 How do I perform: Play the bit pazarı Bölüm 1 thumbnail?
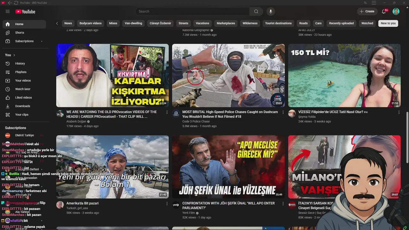[x=112, y=167]
